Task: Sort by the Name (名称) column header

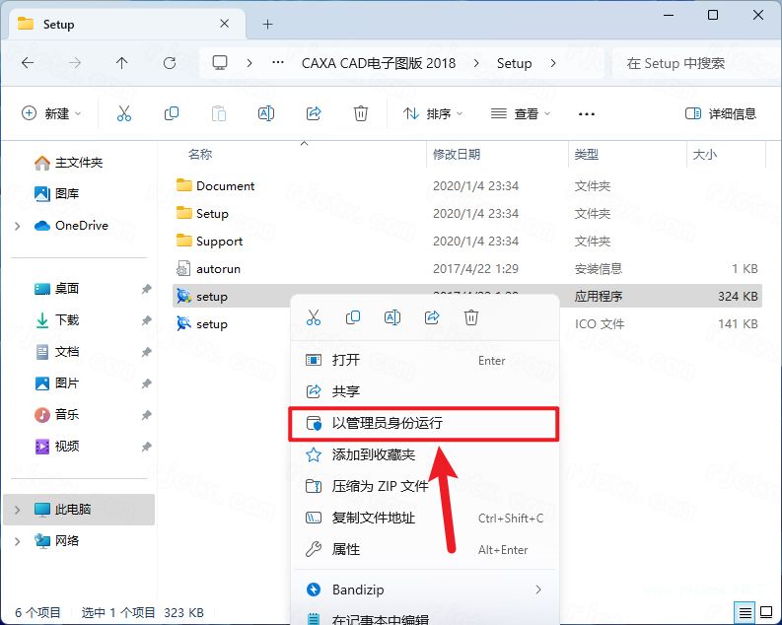Action: click(200, 155)
